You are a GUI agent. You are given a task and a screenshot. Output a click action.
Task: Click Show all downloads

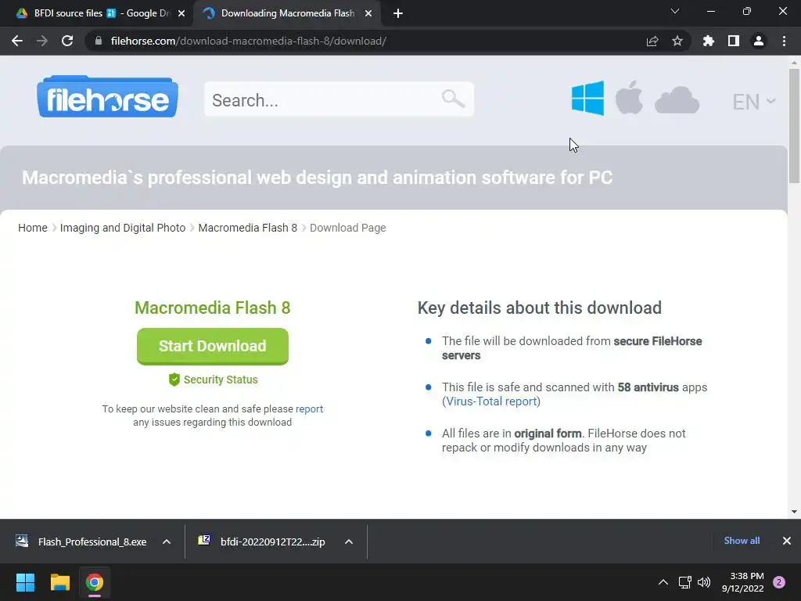click(x=742, y=541)
